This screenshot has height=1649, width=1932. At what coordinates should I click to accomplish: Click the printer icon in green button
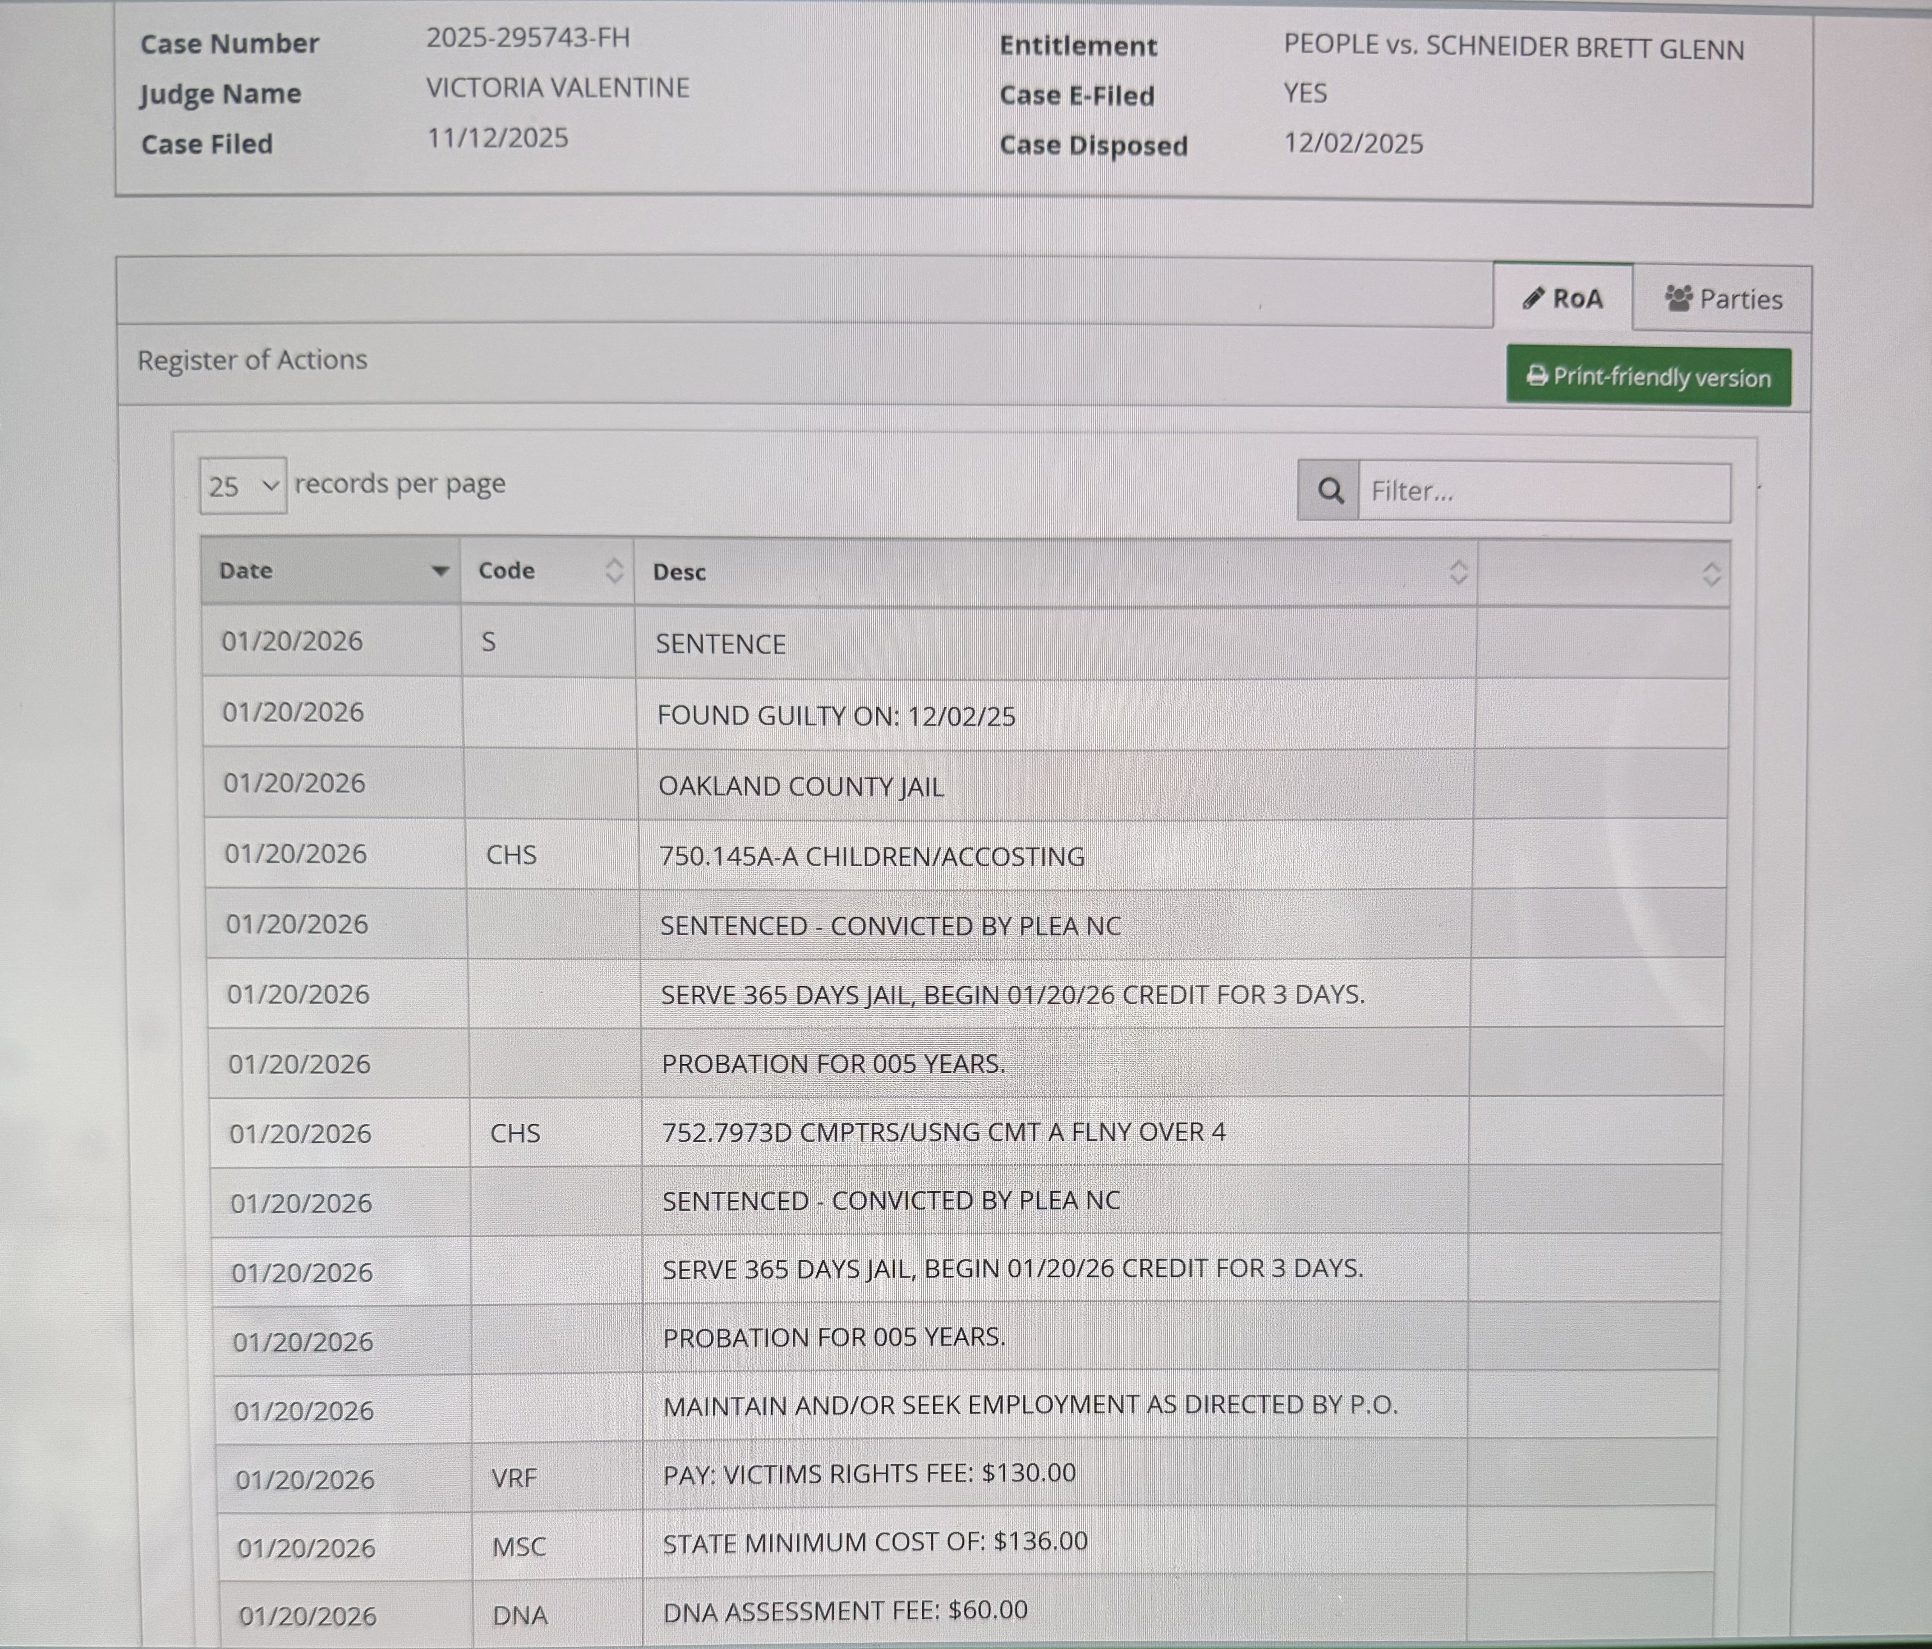1536,377
